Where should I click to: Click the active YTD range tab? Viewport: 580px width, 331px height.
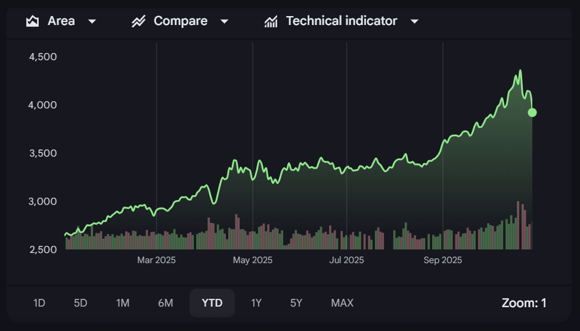[x=212, y=303]
